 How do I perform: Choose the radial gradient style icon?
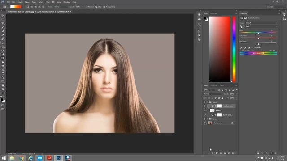point(32,7)
